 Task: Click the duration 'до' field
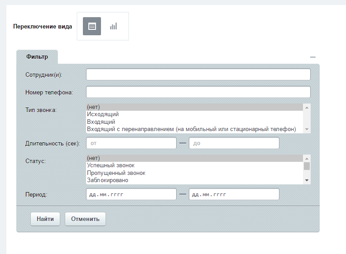point(234,143)
